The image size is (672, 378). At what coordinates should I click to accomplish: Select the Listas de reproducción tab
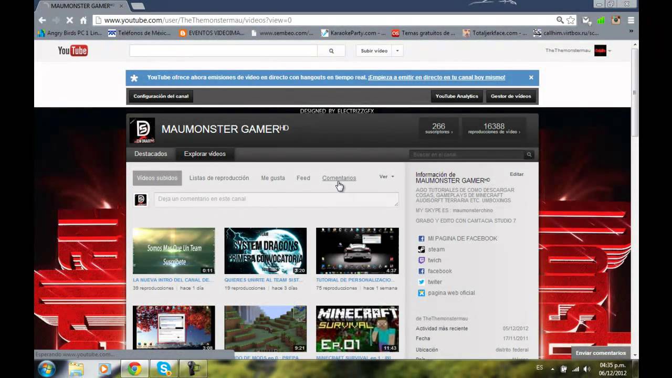(219, 178)
